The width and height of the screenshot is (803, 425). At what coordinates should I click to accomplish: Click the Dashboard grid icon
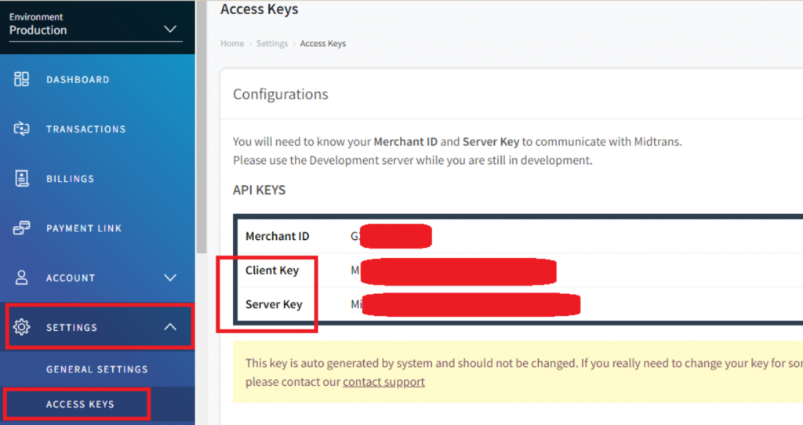22,79
